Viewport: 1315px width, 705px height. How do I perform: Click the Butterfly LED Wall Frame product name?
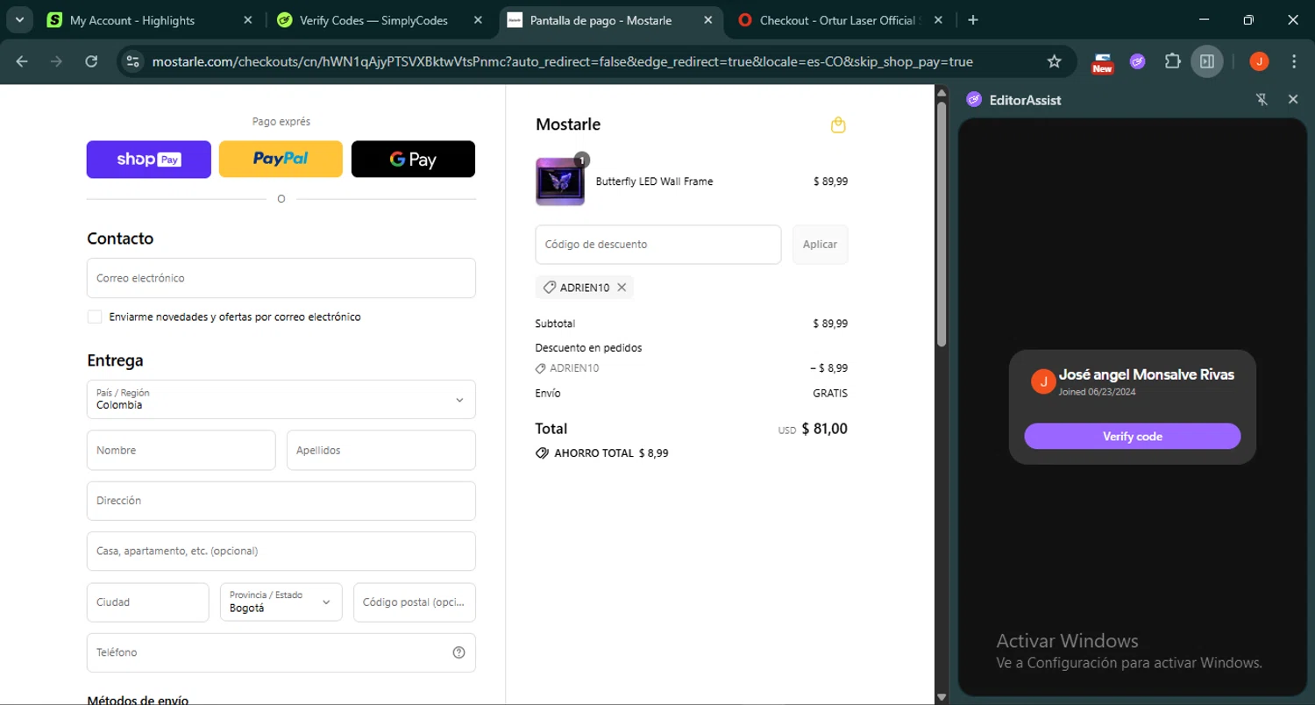654,182
